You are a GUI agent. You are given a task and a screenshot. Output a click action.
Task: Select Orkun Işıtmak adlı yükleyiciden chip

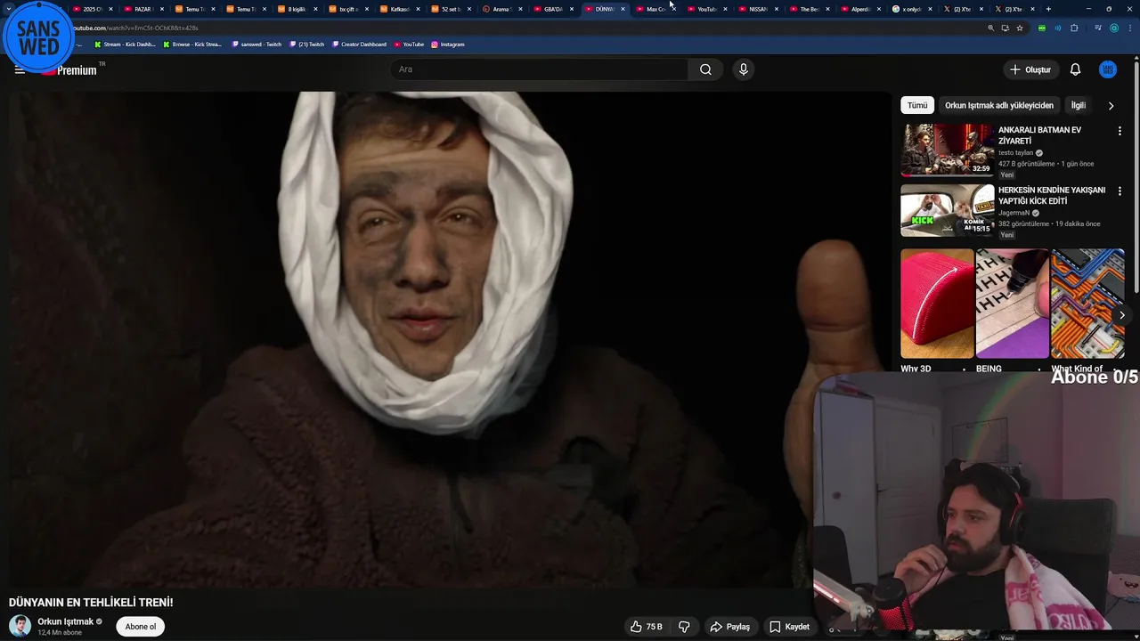point(998,105)
